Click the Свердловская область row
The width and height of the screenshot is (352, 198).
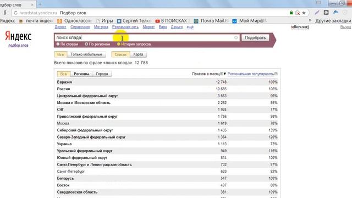coord(167,192)
